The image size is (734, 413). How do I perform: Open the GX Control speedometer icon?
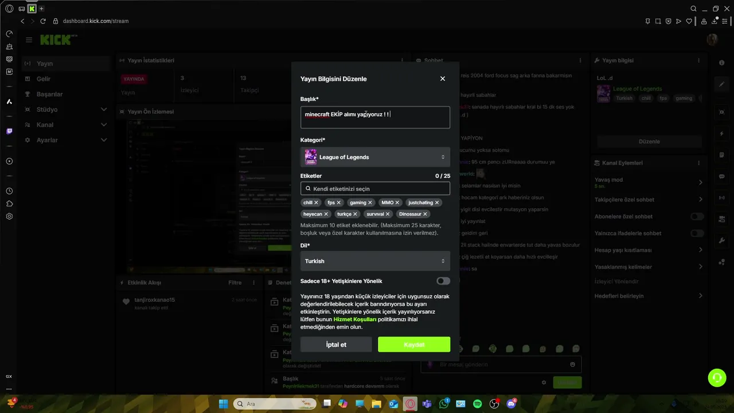tap(9, 34)
